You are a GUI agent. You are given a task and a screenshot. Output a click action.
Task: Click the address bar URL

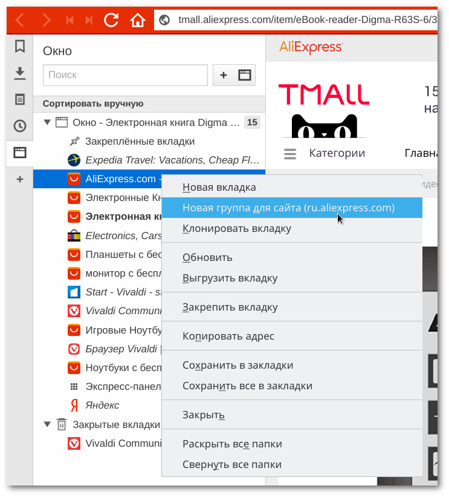click(x=307, y=20)
